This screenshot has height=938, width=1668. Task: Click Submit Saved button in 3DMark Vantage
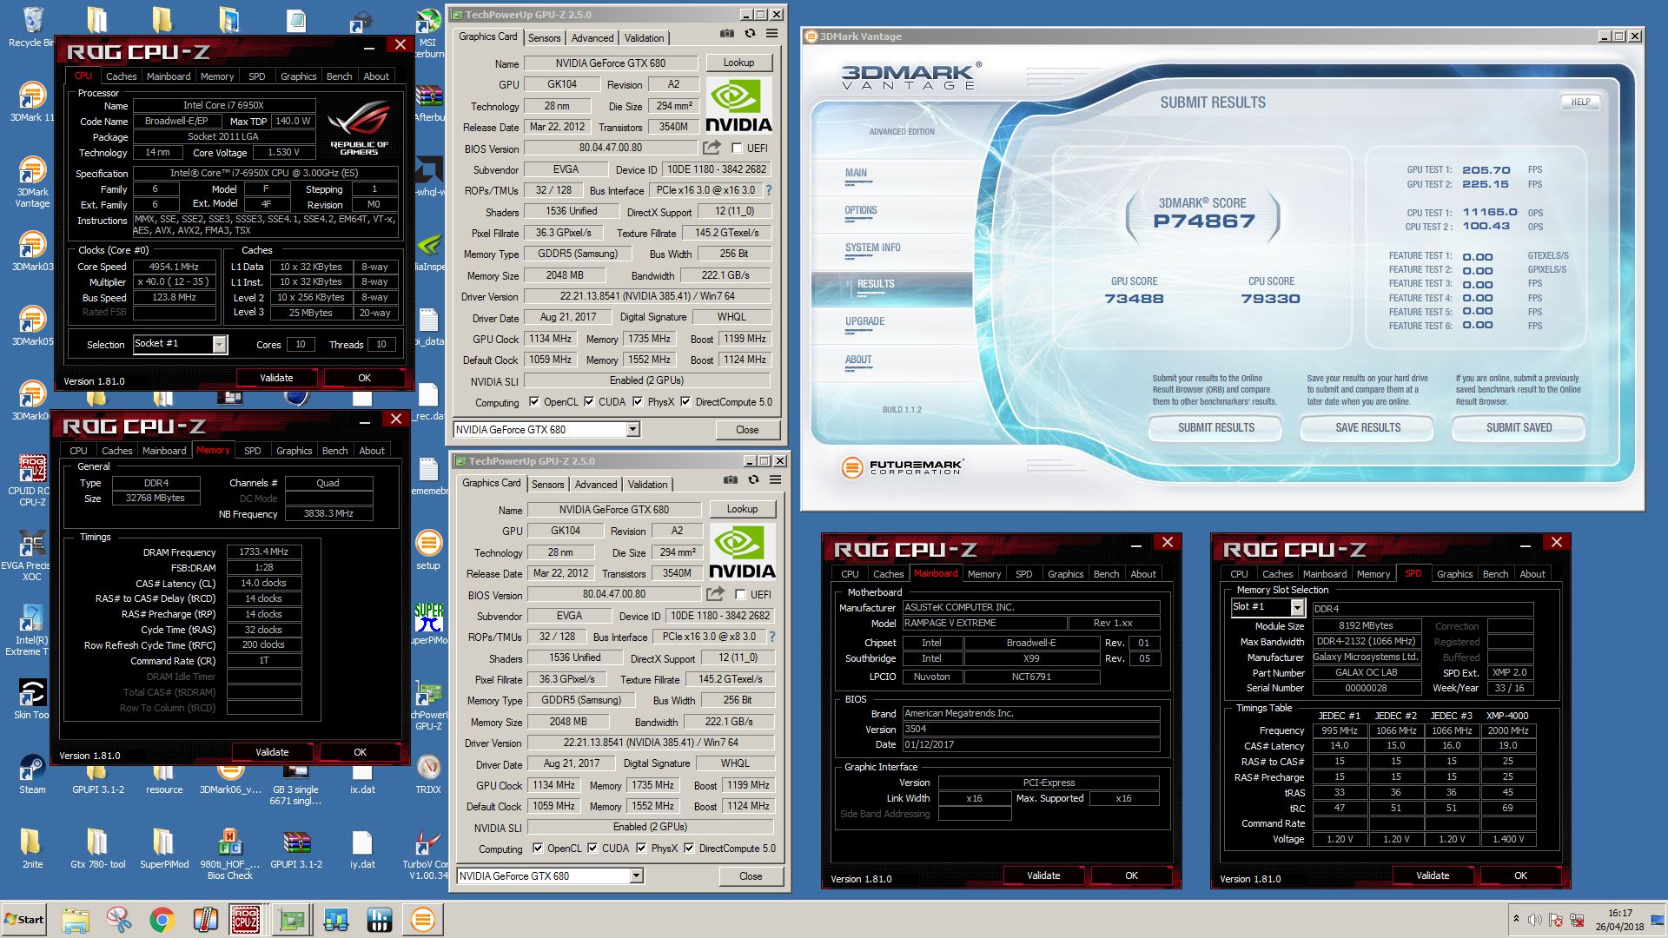1519,427
